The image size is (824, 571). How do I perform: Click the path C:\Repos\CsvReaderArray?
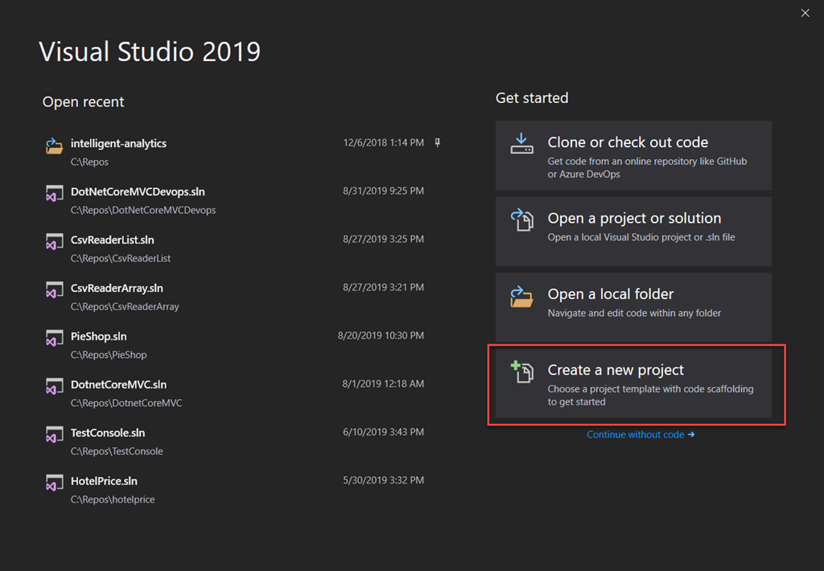click(125, 306)
